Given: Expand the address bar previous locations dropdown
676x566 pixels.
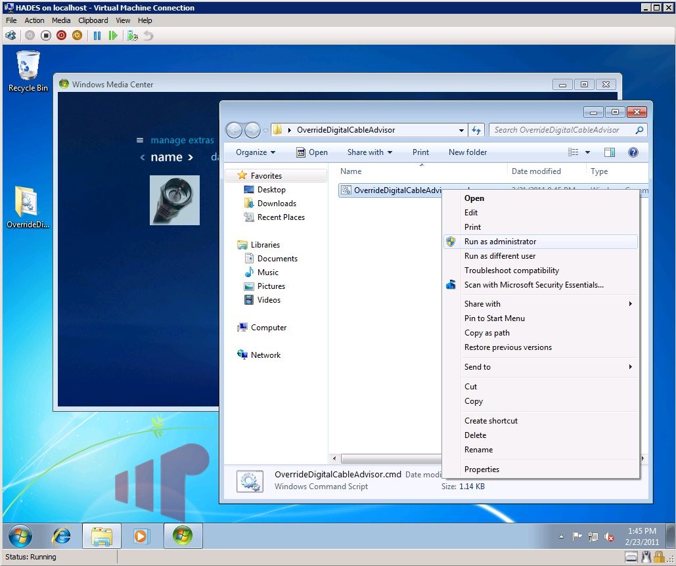Looking at the screenshot, I should [461, 130].
